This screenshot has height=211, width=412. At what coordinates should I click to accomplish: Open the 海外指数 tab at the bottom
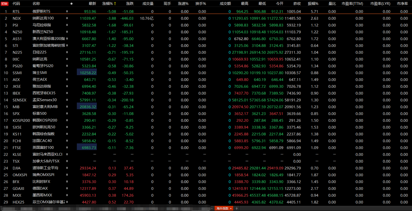(x=224, y=208)
